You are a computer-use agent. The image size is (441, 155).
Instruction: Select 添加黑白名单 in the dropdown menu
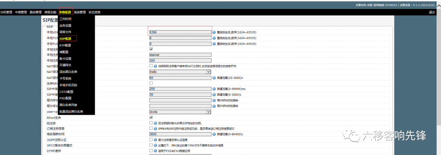(68, 72)
